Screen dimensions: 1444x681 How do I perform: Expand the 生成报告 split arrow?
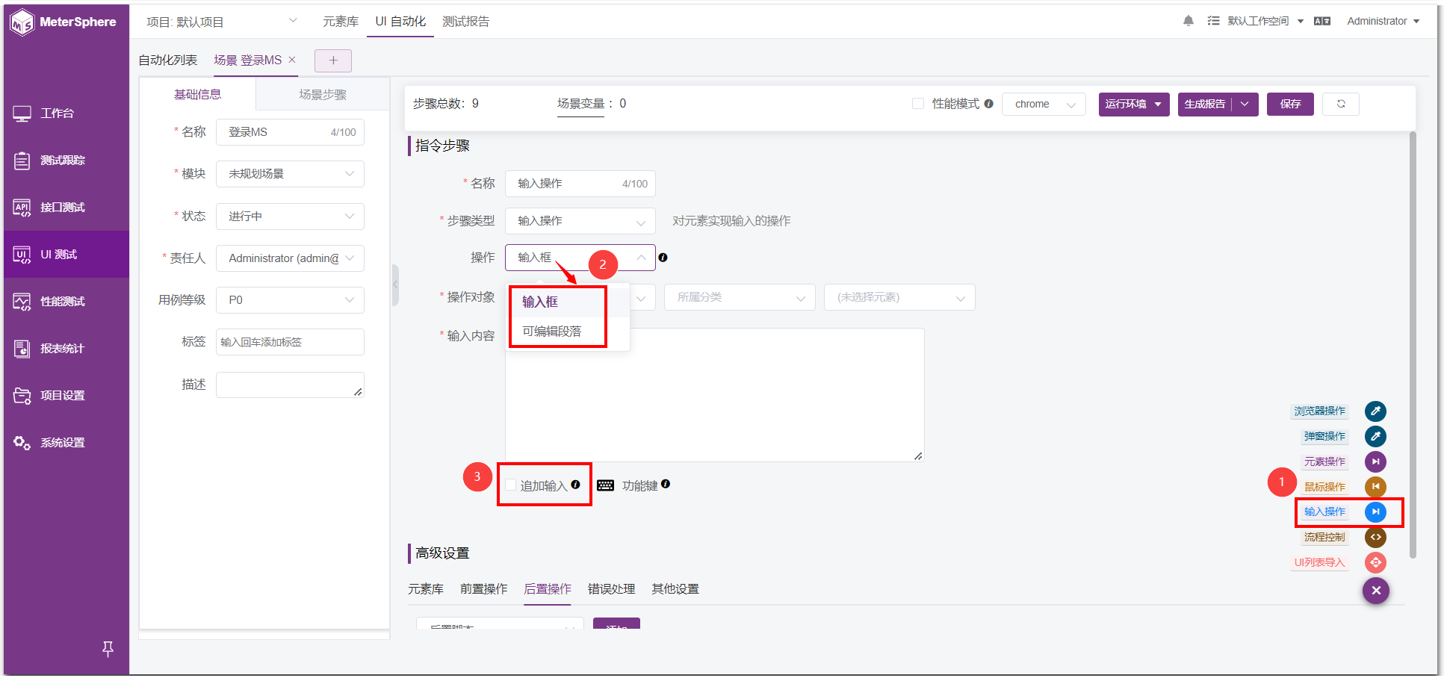click(x=1245, y=104)
